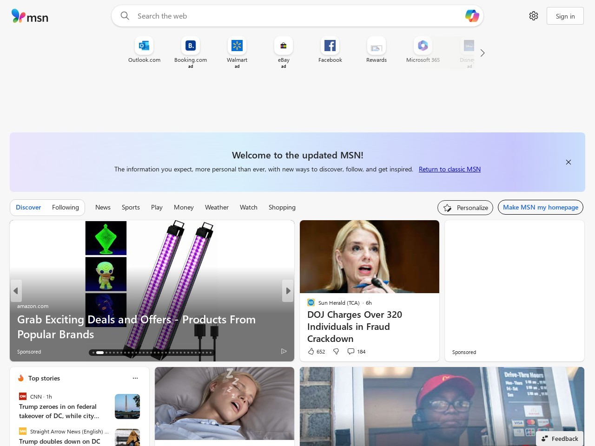This screenshot has height=446, width=595.
Task: Click the MSN logo
Action: click(x=30, y=16)
